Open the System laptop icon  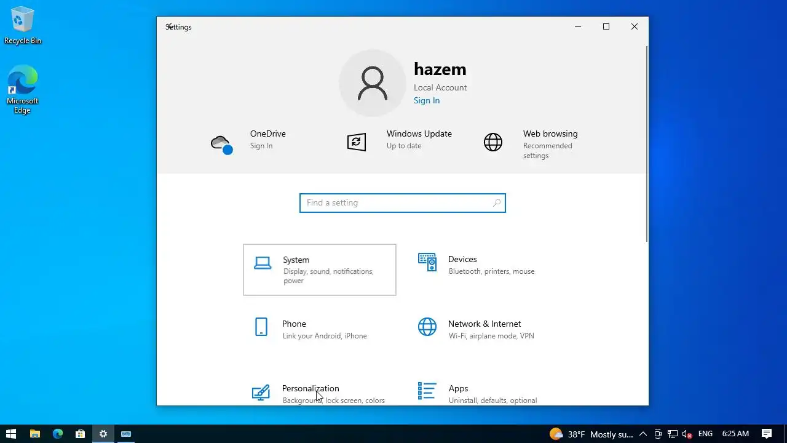(x=263, y=263)
